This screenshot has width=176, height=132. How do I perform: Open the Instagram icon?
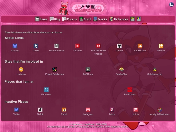[x=88, y=110]
